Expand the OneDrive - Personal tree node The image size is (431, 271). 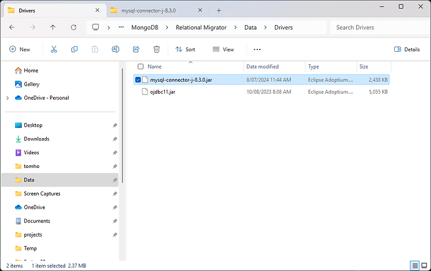(x=7, y=98)
